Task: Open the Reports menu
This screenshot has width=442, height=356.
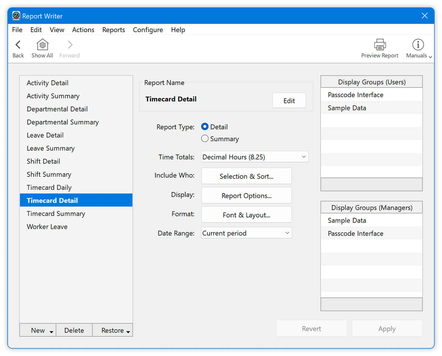Action: point(113,30)
